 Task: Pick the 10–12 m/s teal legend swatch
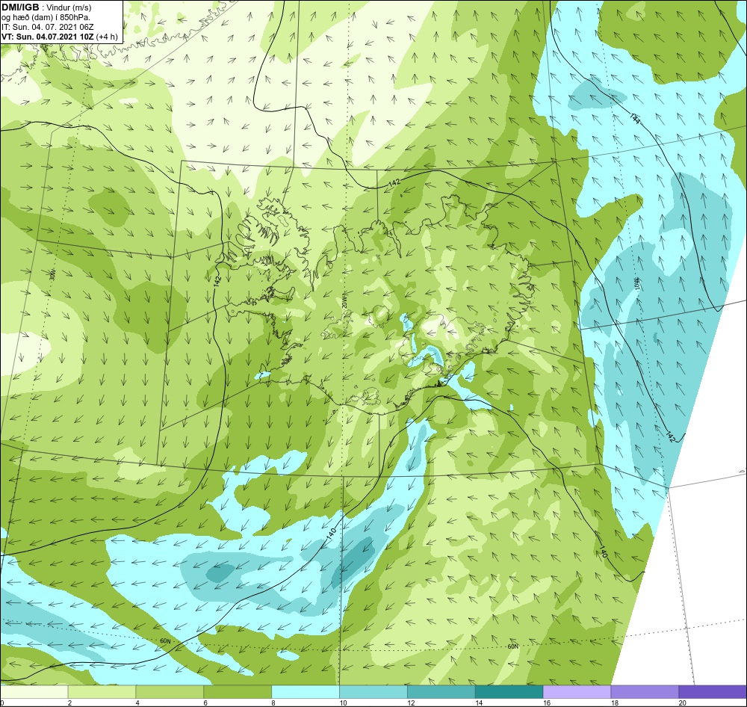(373, 691)
